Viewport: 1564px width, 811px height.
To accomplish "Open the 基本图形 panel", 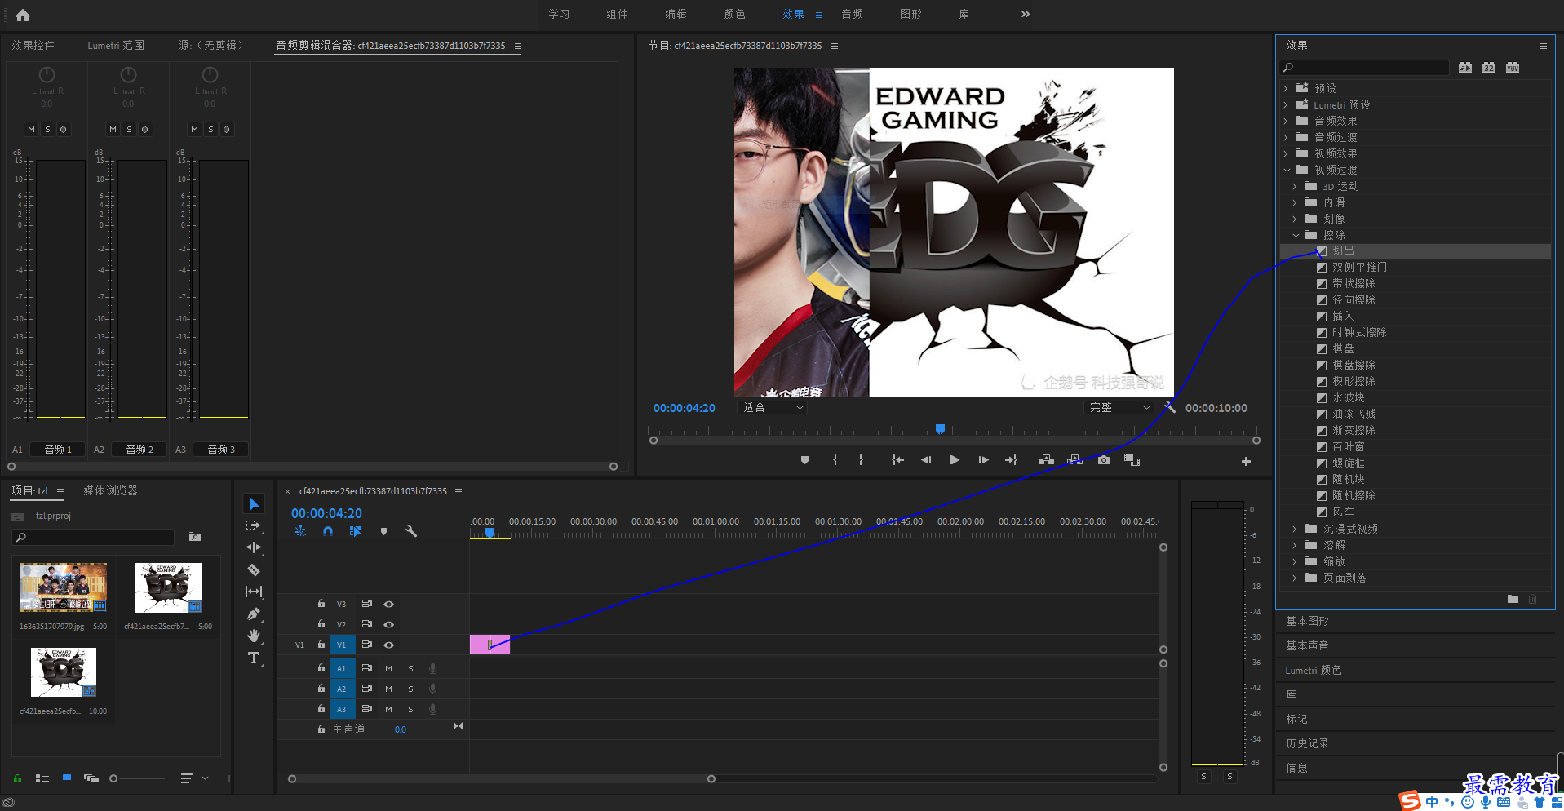I will click(x=1307, y=621).
